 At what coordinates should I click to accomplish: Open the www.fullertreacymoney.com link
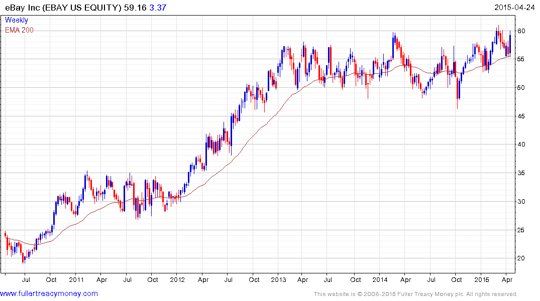pos(49,293)
